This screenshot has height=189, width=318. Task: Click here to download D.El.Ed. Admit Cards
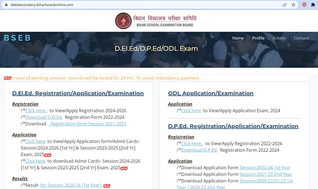(x=35, y=161)
